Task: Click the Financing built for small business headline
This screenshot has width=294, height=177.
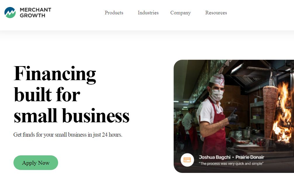Action: [71, 94]
